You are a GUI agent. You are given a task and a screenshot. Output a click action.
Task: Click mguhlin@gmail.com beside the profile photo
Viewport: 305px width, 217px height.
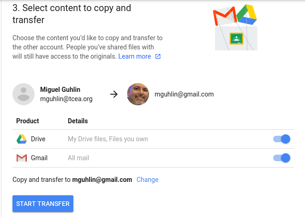click(x=184, y=94)
